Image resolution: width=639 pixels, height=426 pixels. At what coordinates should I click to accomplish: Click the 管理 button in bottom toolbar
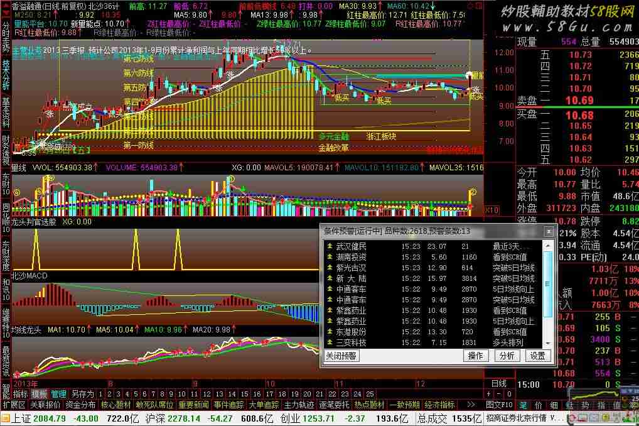pos(58,394)
